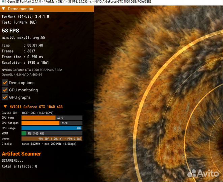Click the FurMark app icon in title bar
The image size is (223, 182).
point(4,2)
